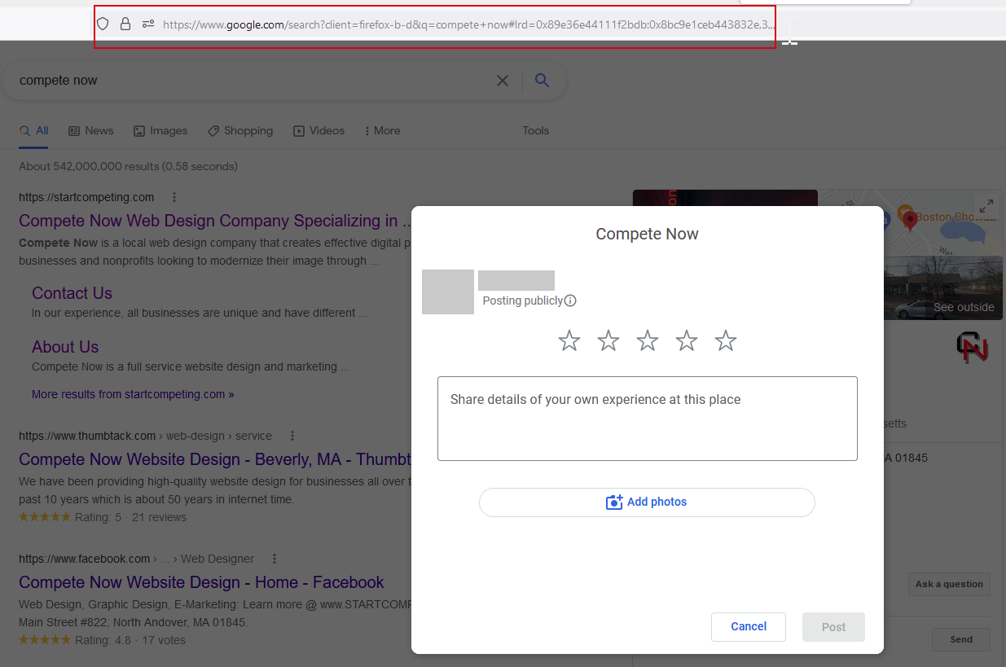The width and height of the screenshot is (1006, 667).
Task: Click the shield tracking protection icon
Action: pos(103,24)
